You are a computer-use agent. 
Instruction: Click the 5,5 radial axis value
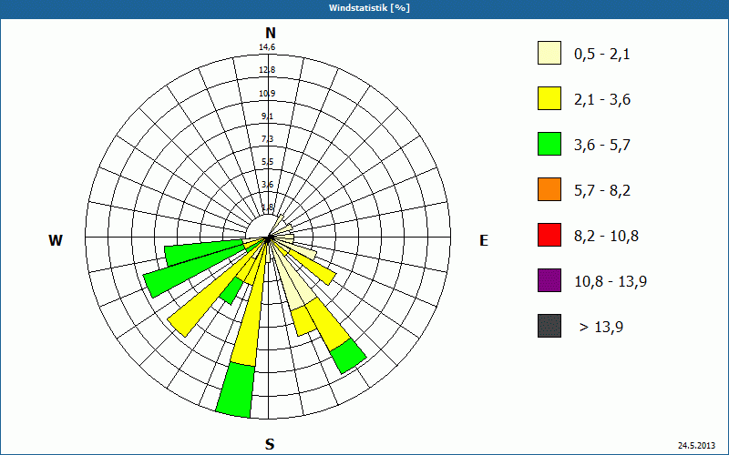267,162
